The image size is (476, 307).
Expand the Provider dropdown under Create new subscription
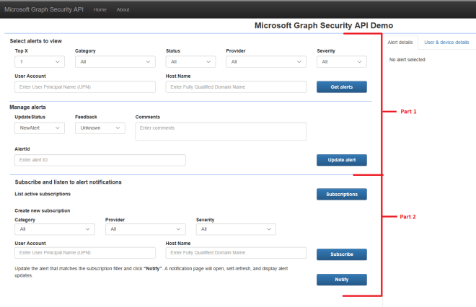pyautogui.click(x=146, y=229)
